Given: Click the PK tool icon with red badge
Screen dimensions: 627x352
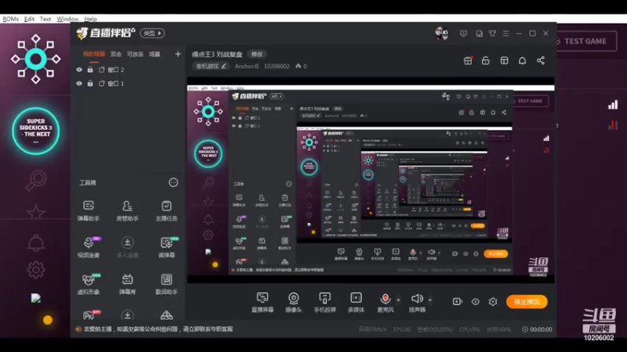Looking at the screenshot, I should pos(90,315).
